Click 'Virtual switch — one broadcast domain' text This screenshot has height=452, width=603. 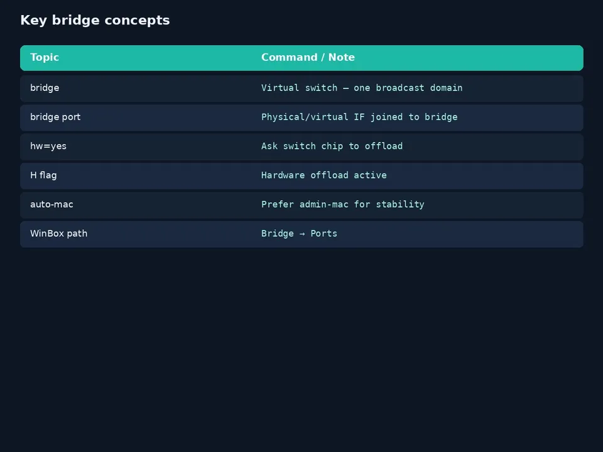362,88
